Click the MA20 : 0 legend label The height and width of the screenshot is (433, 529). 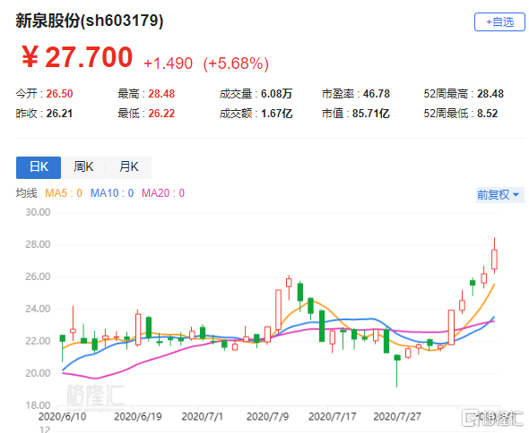[x=163, y=193]
